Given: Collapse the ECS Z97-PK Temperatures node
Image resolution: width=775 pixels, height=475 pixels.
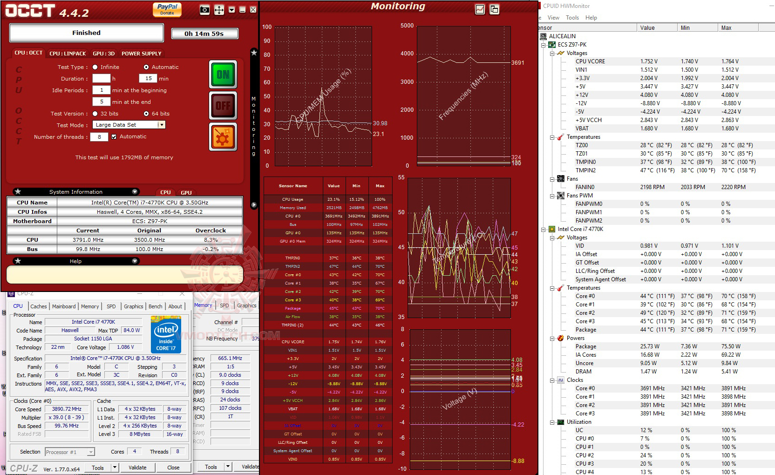Looking at the screenshot, I should [x=552, y=137].
